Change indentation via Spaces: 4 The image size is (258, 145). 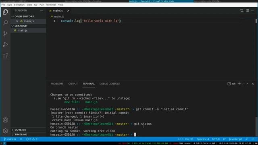pyautogui.click(x=203, y=139)
